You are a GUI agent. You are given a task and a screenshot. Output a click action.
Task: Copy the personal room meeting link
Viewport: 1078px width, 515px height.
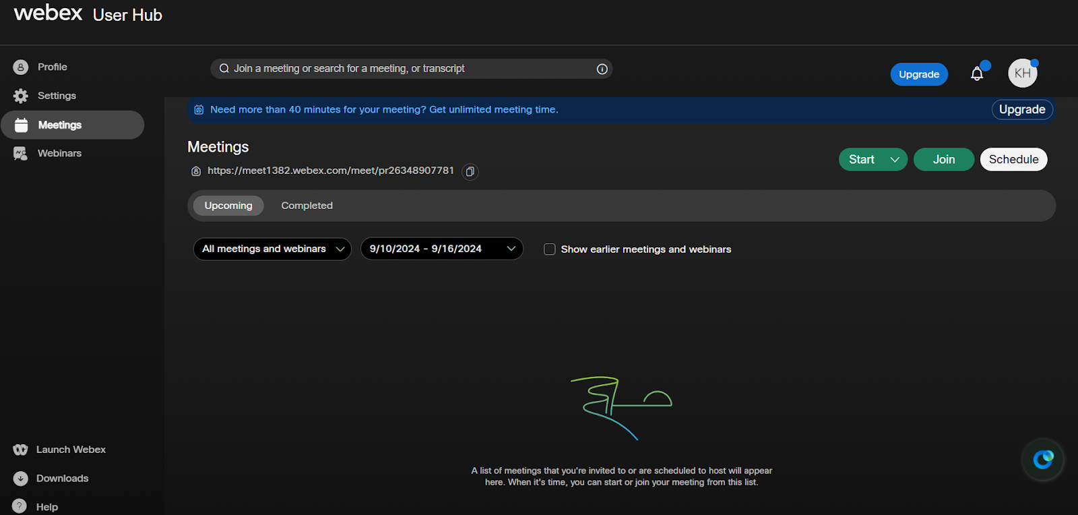click(x=470, y=171)
